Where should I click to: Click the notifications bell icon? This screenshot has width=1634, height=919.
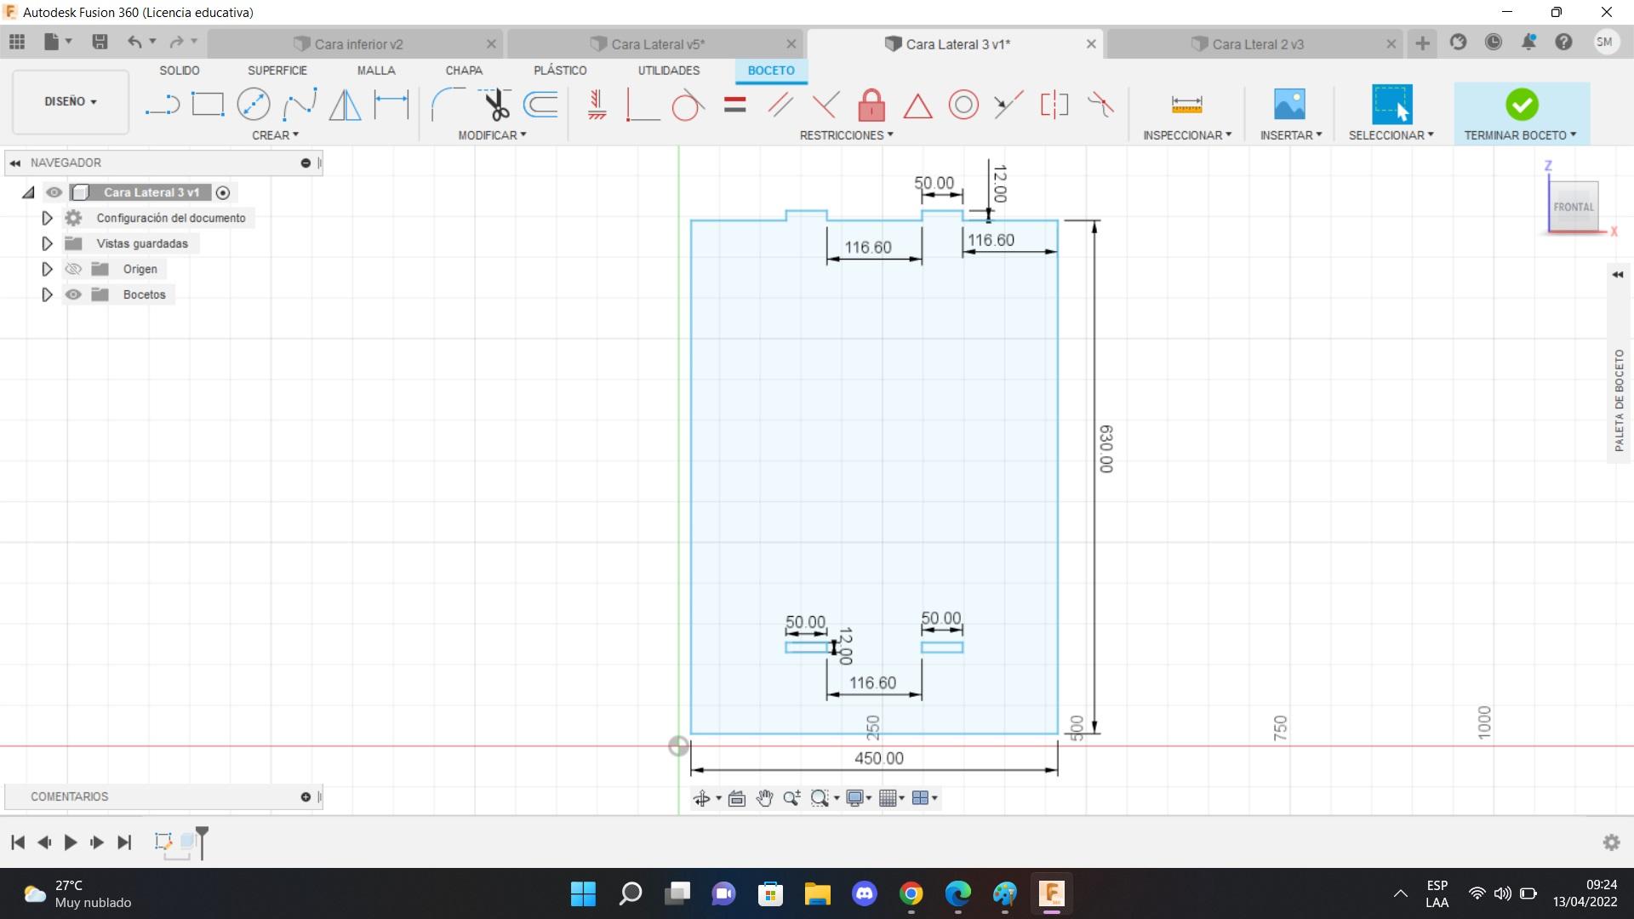(x=1528, y=42)
